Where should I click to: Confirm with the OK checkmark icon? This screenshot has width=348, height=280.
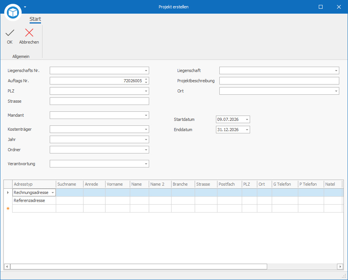(10, 33)
